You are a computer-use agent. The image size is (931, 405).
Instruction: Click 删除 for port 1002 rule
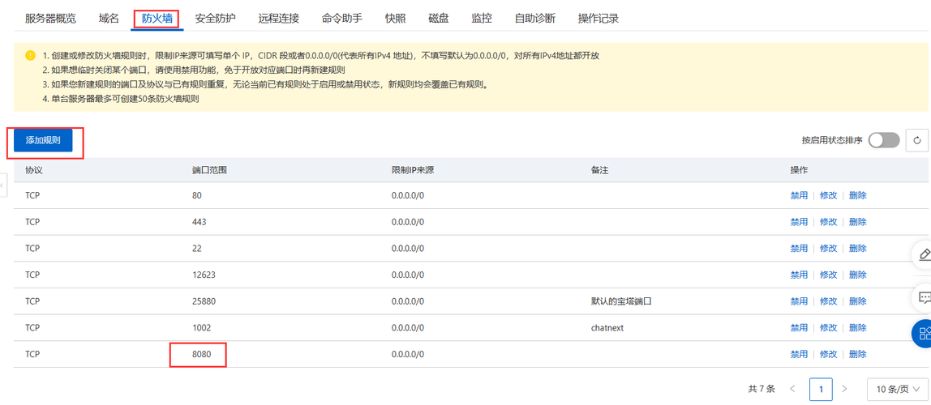tap(857, 328)
